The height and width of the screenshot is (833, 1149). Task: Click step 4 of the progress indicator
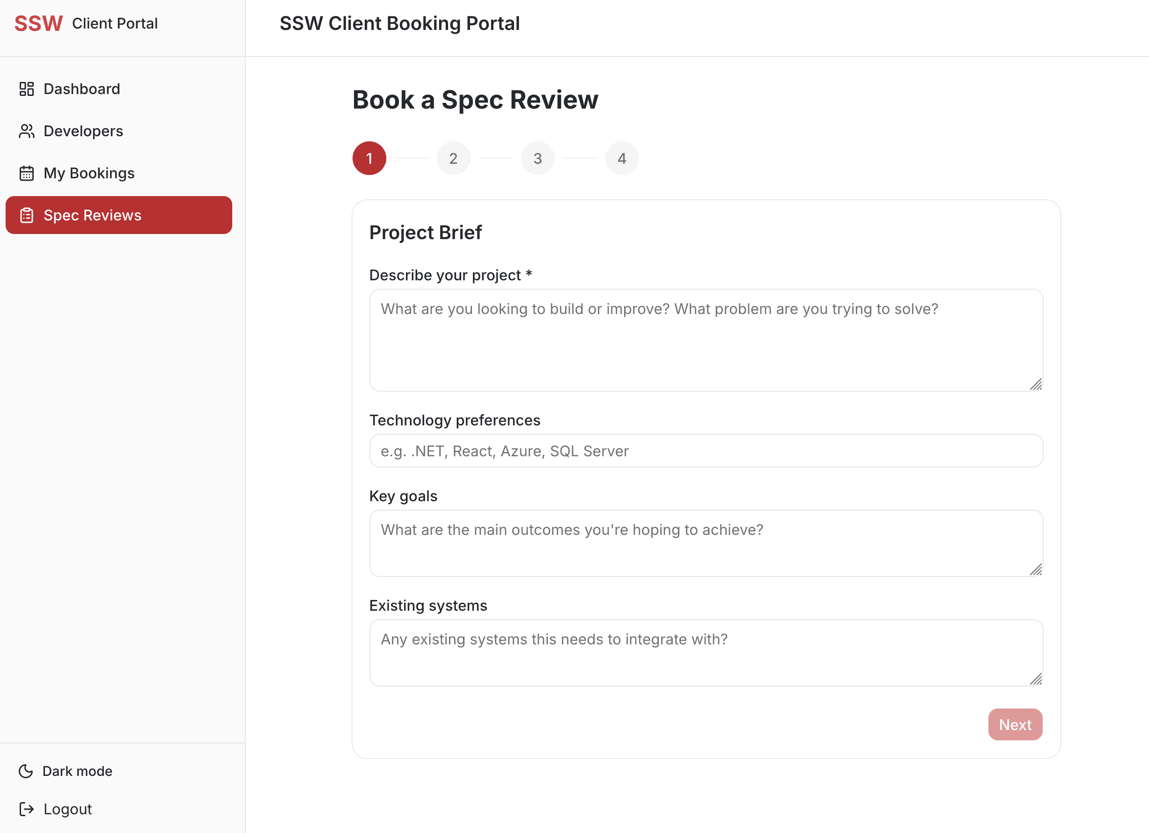(x=622, y=158)
